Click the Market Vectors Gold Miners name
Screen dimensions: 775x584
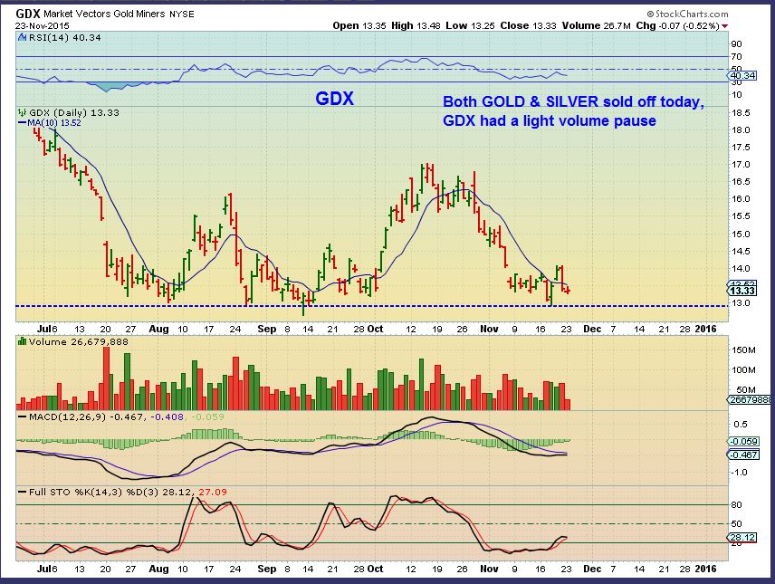pyautogui.click(x=104, y=14)
